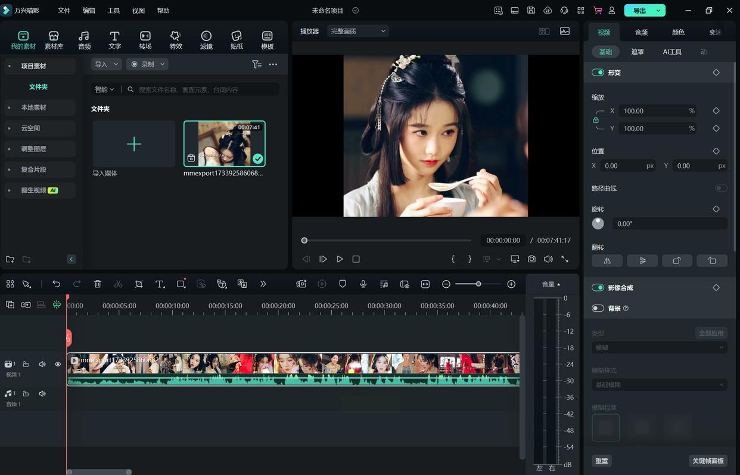Click the timeline zoom slider handle
Screen dimensions: 740x475
[478, 284]
